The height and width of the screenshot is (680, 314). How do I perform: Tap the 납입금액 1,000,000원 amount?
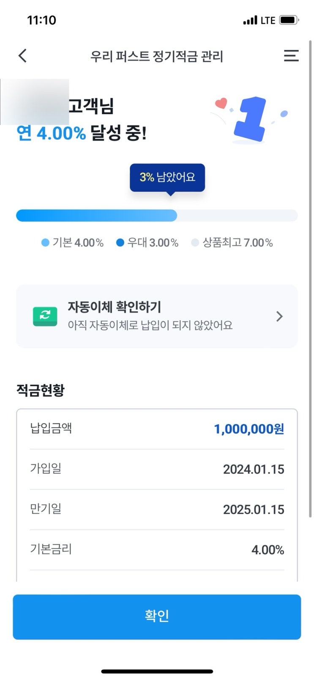tap(249, 429)
